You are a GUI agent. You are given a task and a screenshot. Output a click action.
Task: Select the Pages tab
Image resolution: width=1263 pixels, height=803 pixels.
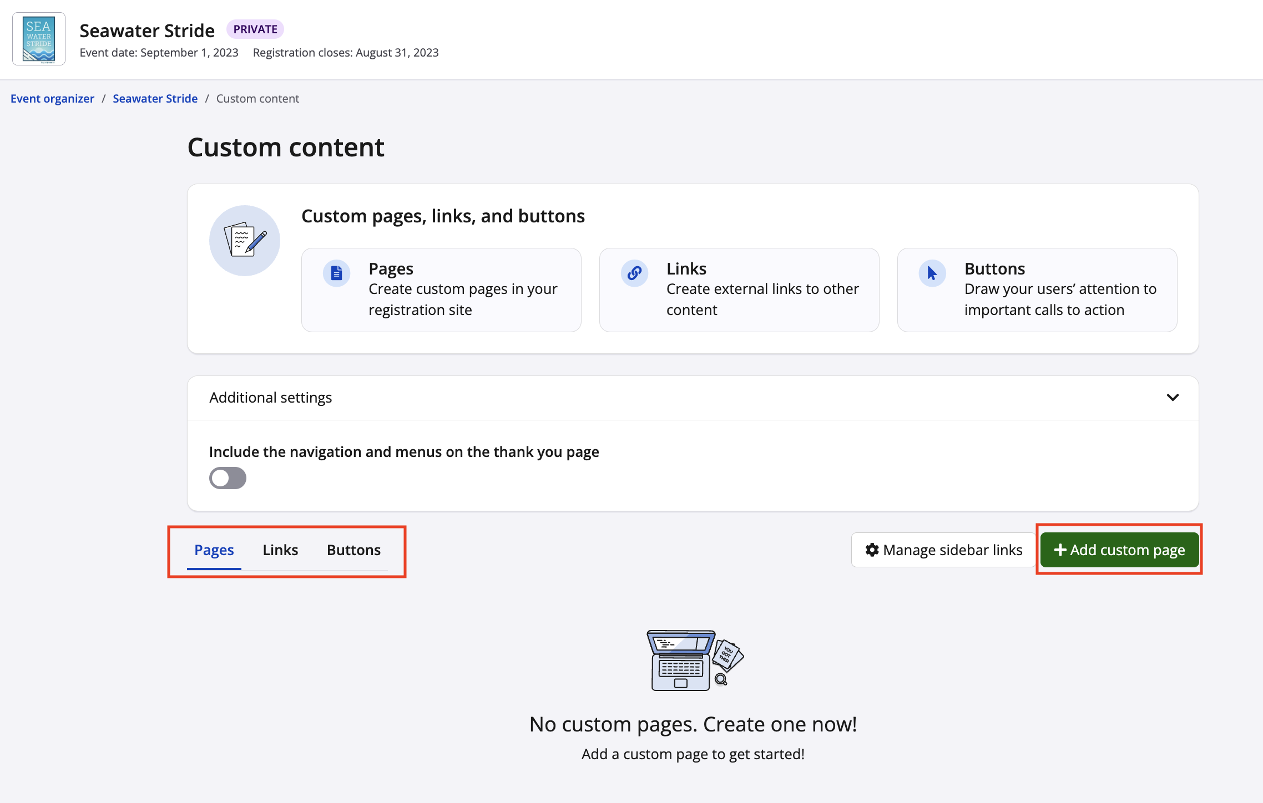click(214, 550)
